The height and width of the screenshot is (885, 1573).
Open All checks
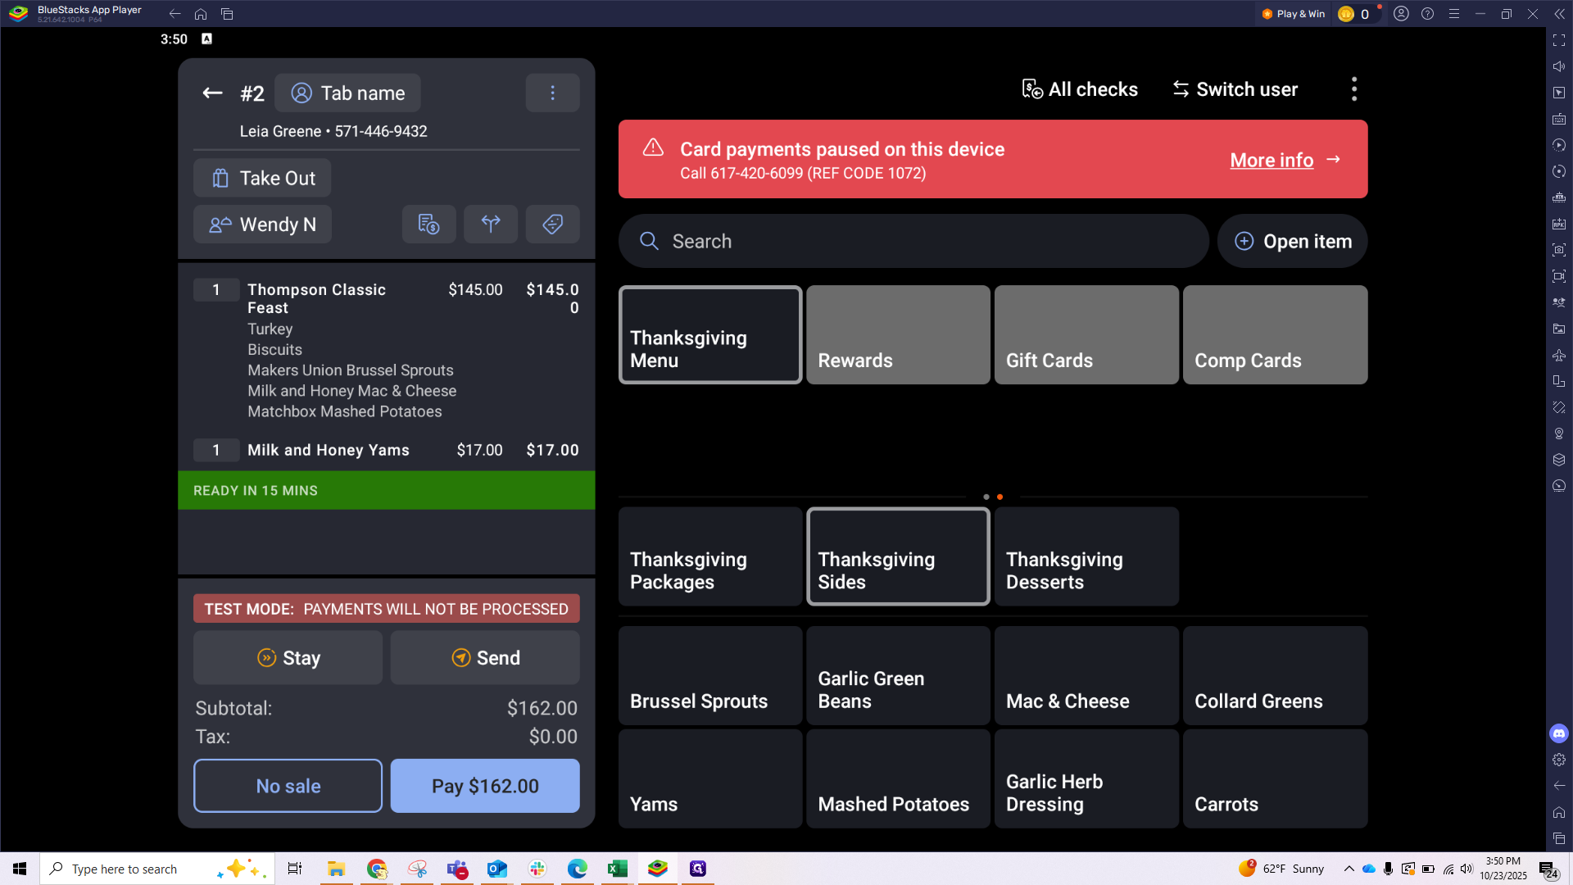(x=1080, y=89)
